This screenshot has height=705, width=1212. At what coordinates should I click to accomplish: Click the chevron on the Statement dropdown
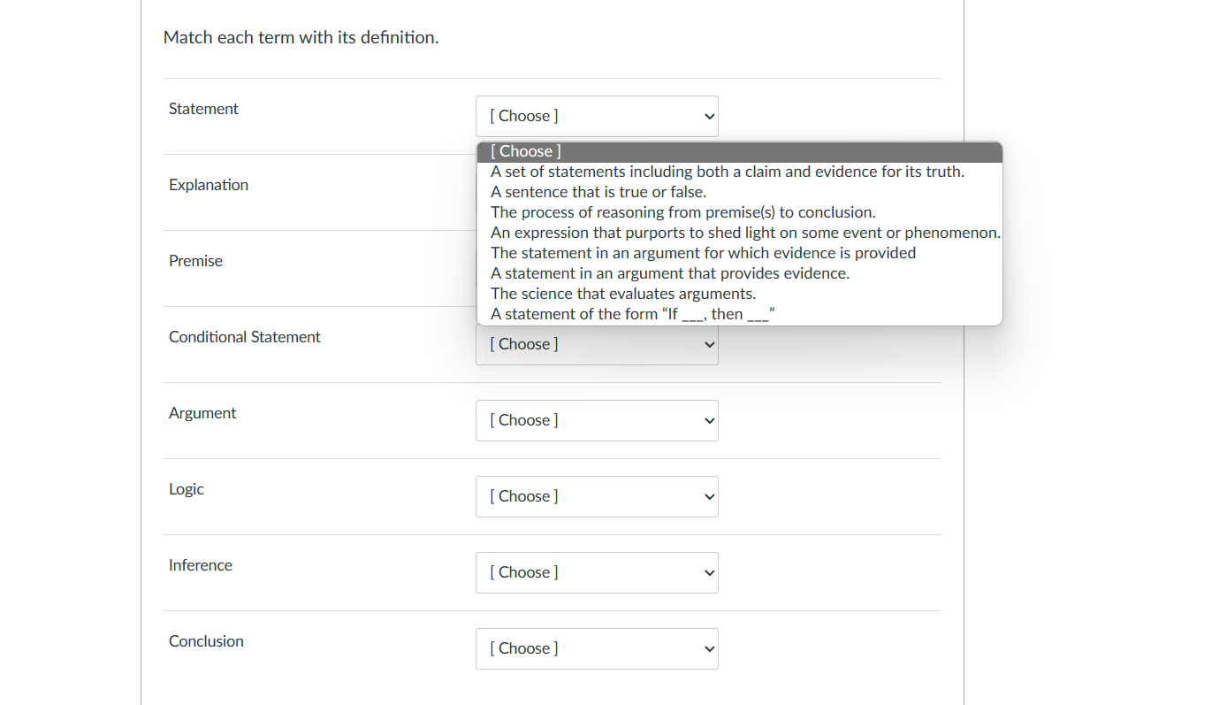click(x=707, y=116)
